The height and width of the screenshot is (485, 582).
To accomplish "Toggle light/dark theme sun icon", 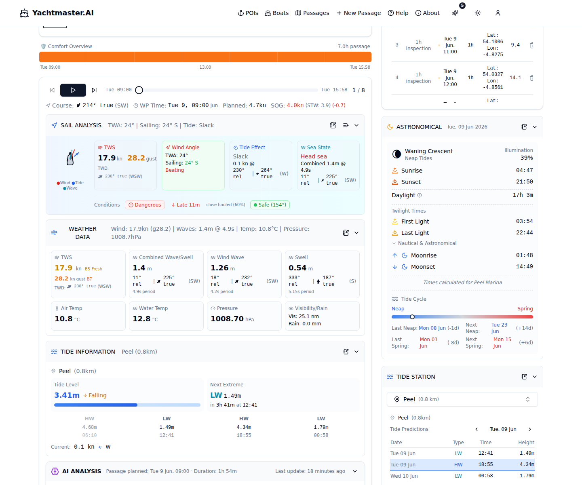I will [x=478, y=13].
